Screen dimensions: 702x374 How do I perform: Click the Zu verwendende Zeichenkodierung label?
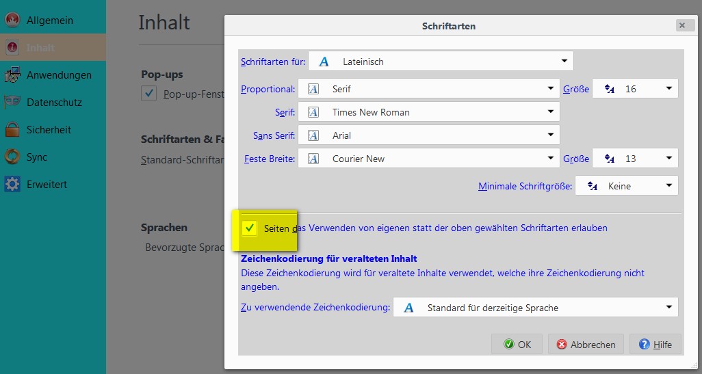(315, 308)
